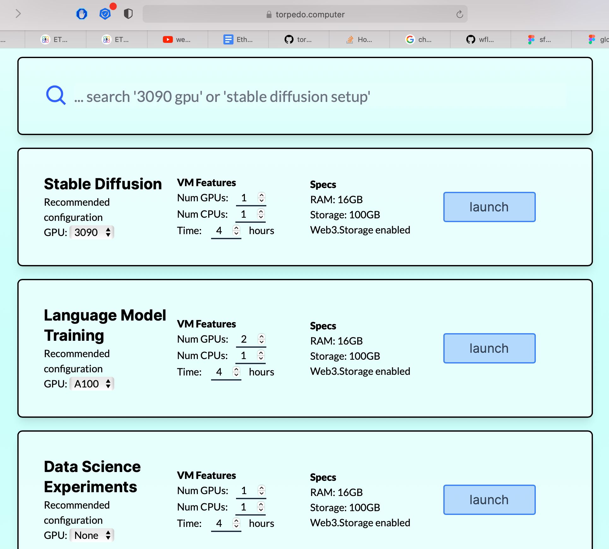Reload the torpedo.computer page
The height and width of the screenshot is (549, 609).
(460, 14)
